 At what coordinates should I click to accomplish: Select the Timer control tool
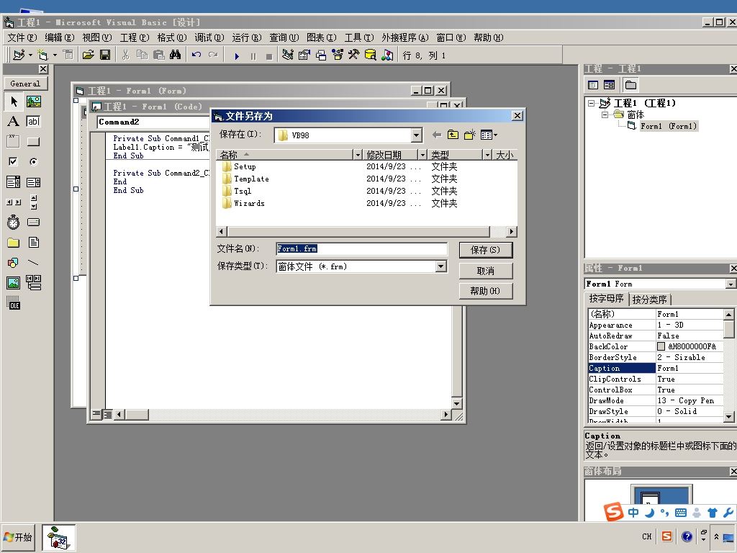point(14,222)
